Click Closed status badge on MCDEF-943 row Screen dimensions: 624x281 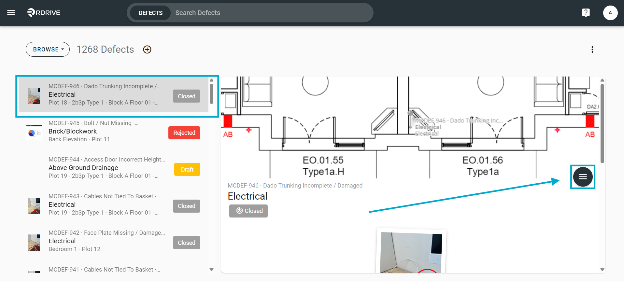point(187,206)
